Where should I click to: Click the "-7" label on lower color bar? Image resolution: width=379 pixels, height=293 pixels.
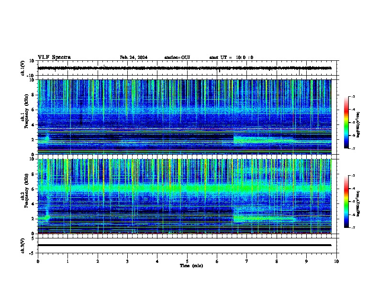[353, 228]
